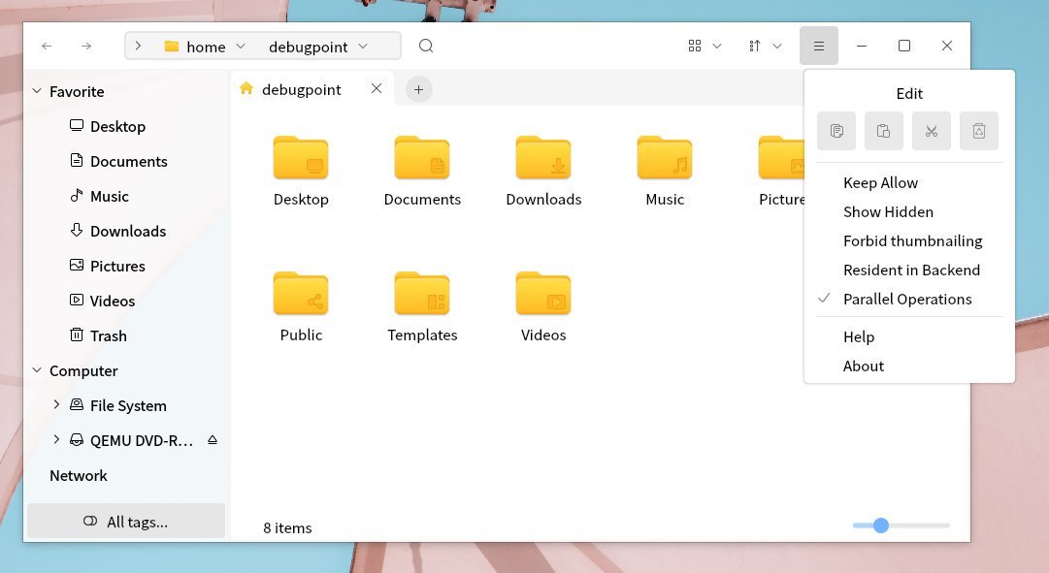Click the Paste icon in Edit menu
Image resolution: width=1049 pixels, height=573 pixels.
pos(884,131)
